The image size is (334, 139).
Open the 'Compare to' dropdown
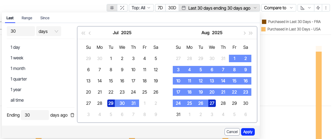[x=278, y=8]
